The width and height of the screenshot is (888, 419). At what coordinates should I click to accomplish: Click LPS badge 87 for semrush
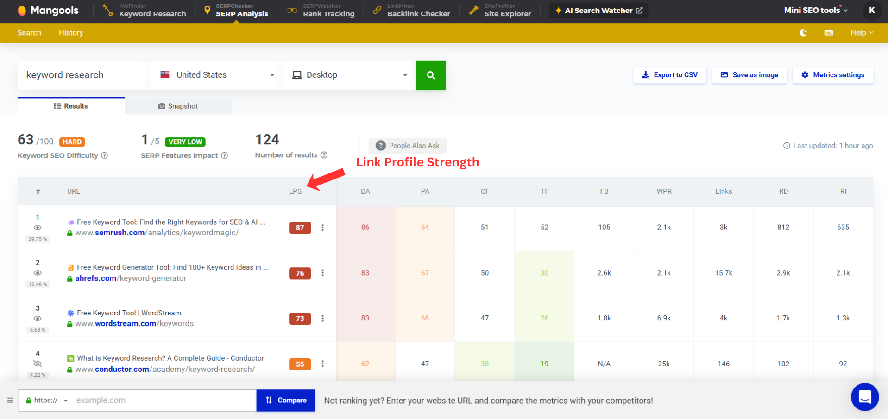click(x=300, y=228)
